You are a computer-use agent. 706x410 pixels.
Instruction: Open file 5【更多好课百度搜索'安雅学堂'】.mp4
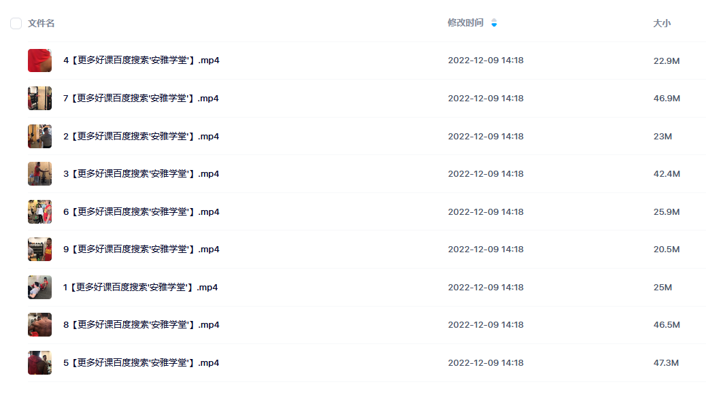[141, 363]
